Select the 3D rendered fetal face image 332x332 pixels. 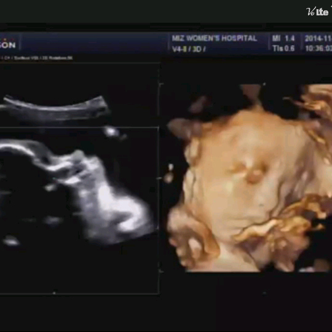point(250,178)
